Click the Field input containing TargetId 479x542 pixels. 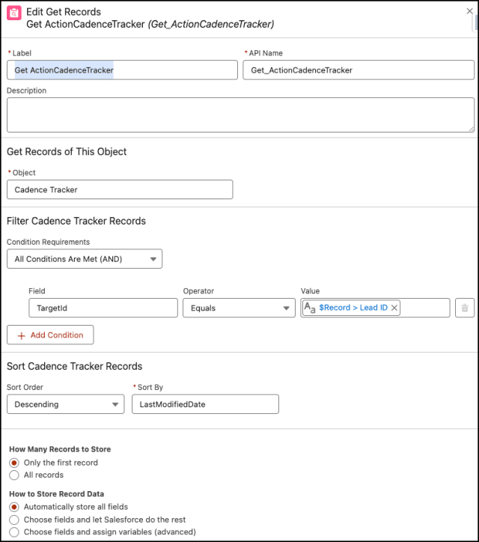pyautogui.click(x=103, y=308)
